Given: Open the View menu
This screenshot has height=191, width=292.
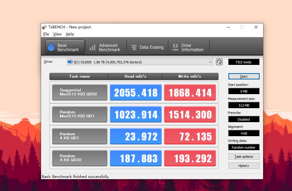Looking at the screenshot, I should pos(57,34).
